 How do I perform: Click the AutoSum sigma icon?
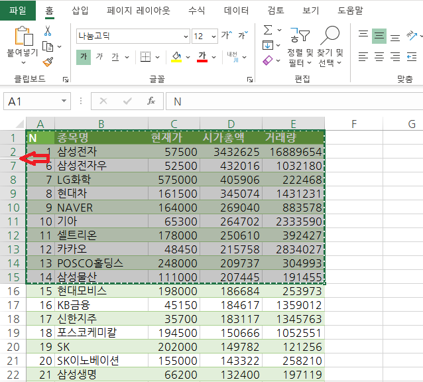point(268,30)
